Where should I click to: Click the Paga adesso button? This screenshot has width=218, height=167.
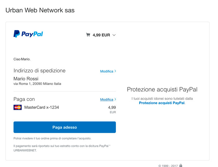(65, 127)
